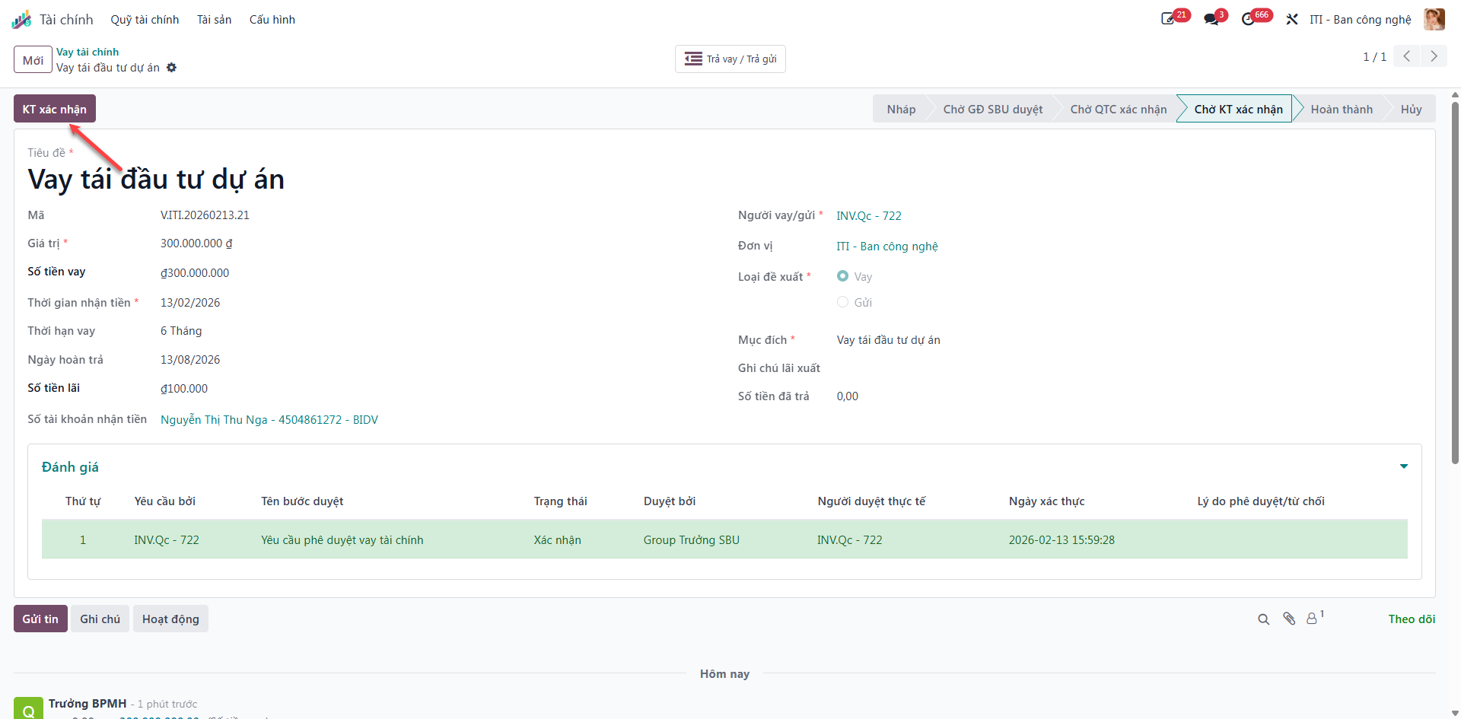Open the activities icon with 21 badge
The height and width of the screenshot is (719, 1461).
tap(1168, 19)
